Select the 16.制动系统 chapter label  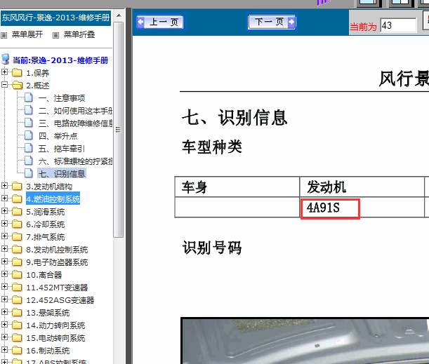[x=48, y=351]
